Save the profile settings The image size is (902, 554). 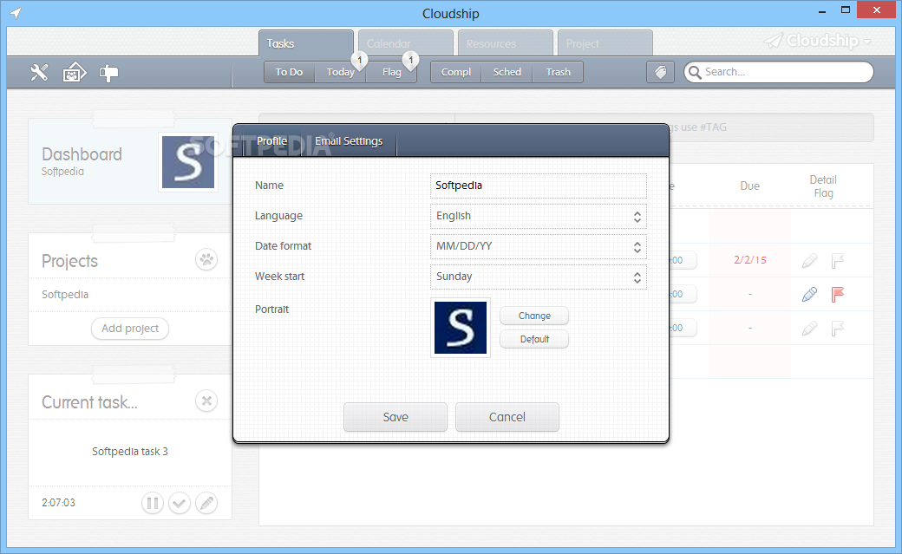[395, 417]
